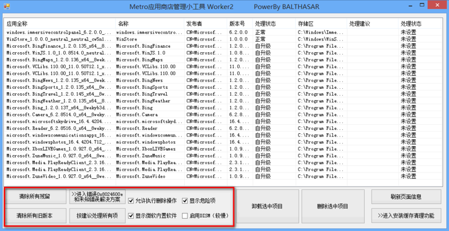Open 进入错误0x8024600e solution button
449x231 pixels.
click(97, 197)
